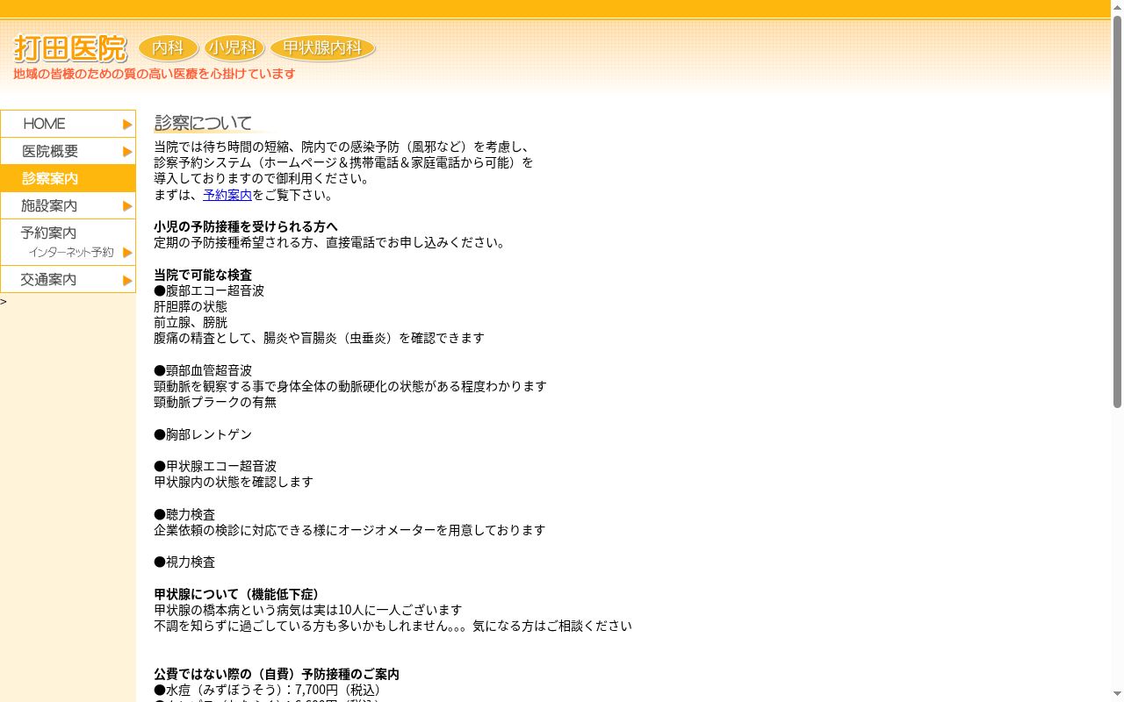Follow the 予約案内 link in the text
The height and width of the screenshot is (702, 1124).
227,195
